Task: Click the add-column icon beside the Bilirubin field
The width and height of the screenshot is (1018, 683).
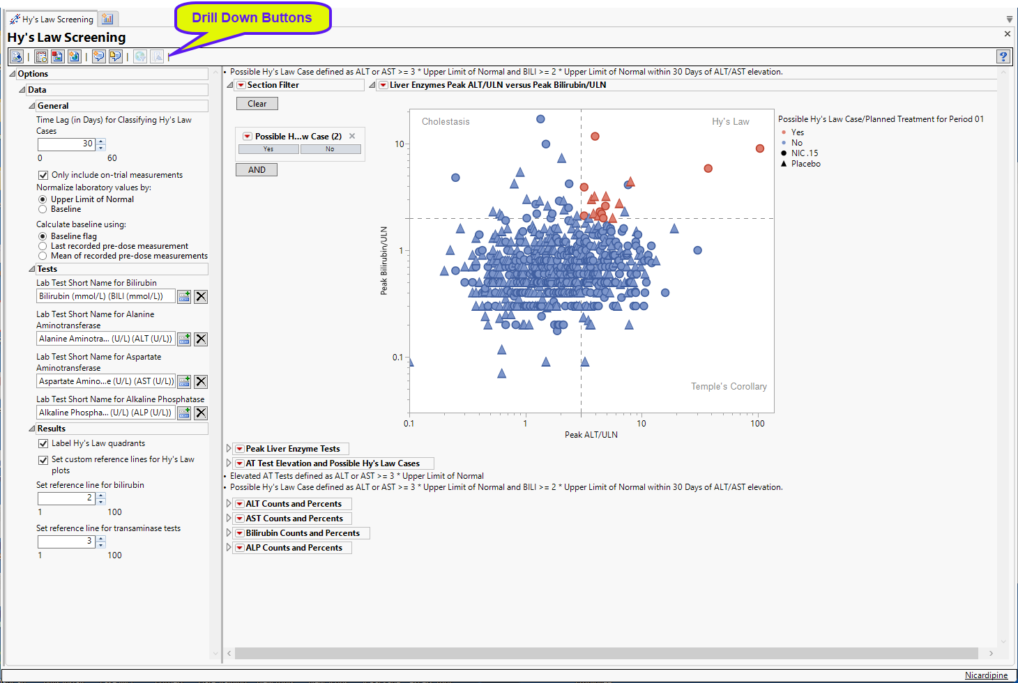Action: point(184,297)
